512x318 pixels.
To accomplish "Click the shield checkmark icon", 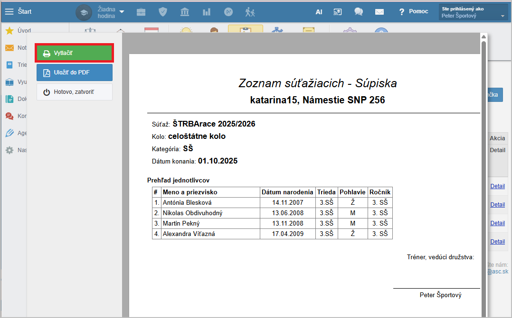I will click(x=163, y=12).
